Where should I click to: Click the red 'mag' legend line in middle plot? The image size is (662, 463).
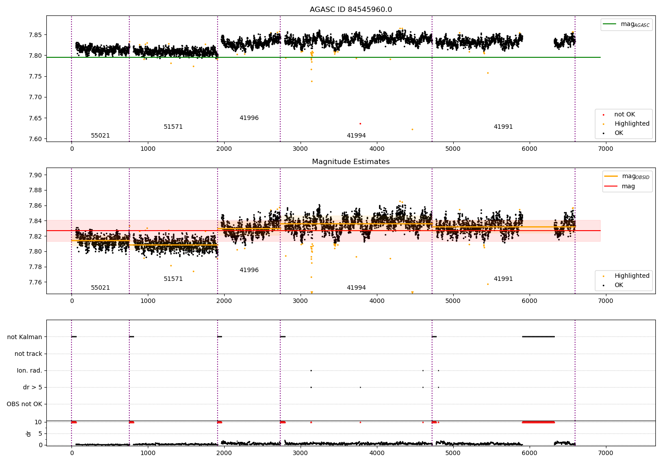tap(611, 186)
